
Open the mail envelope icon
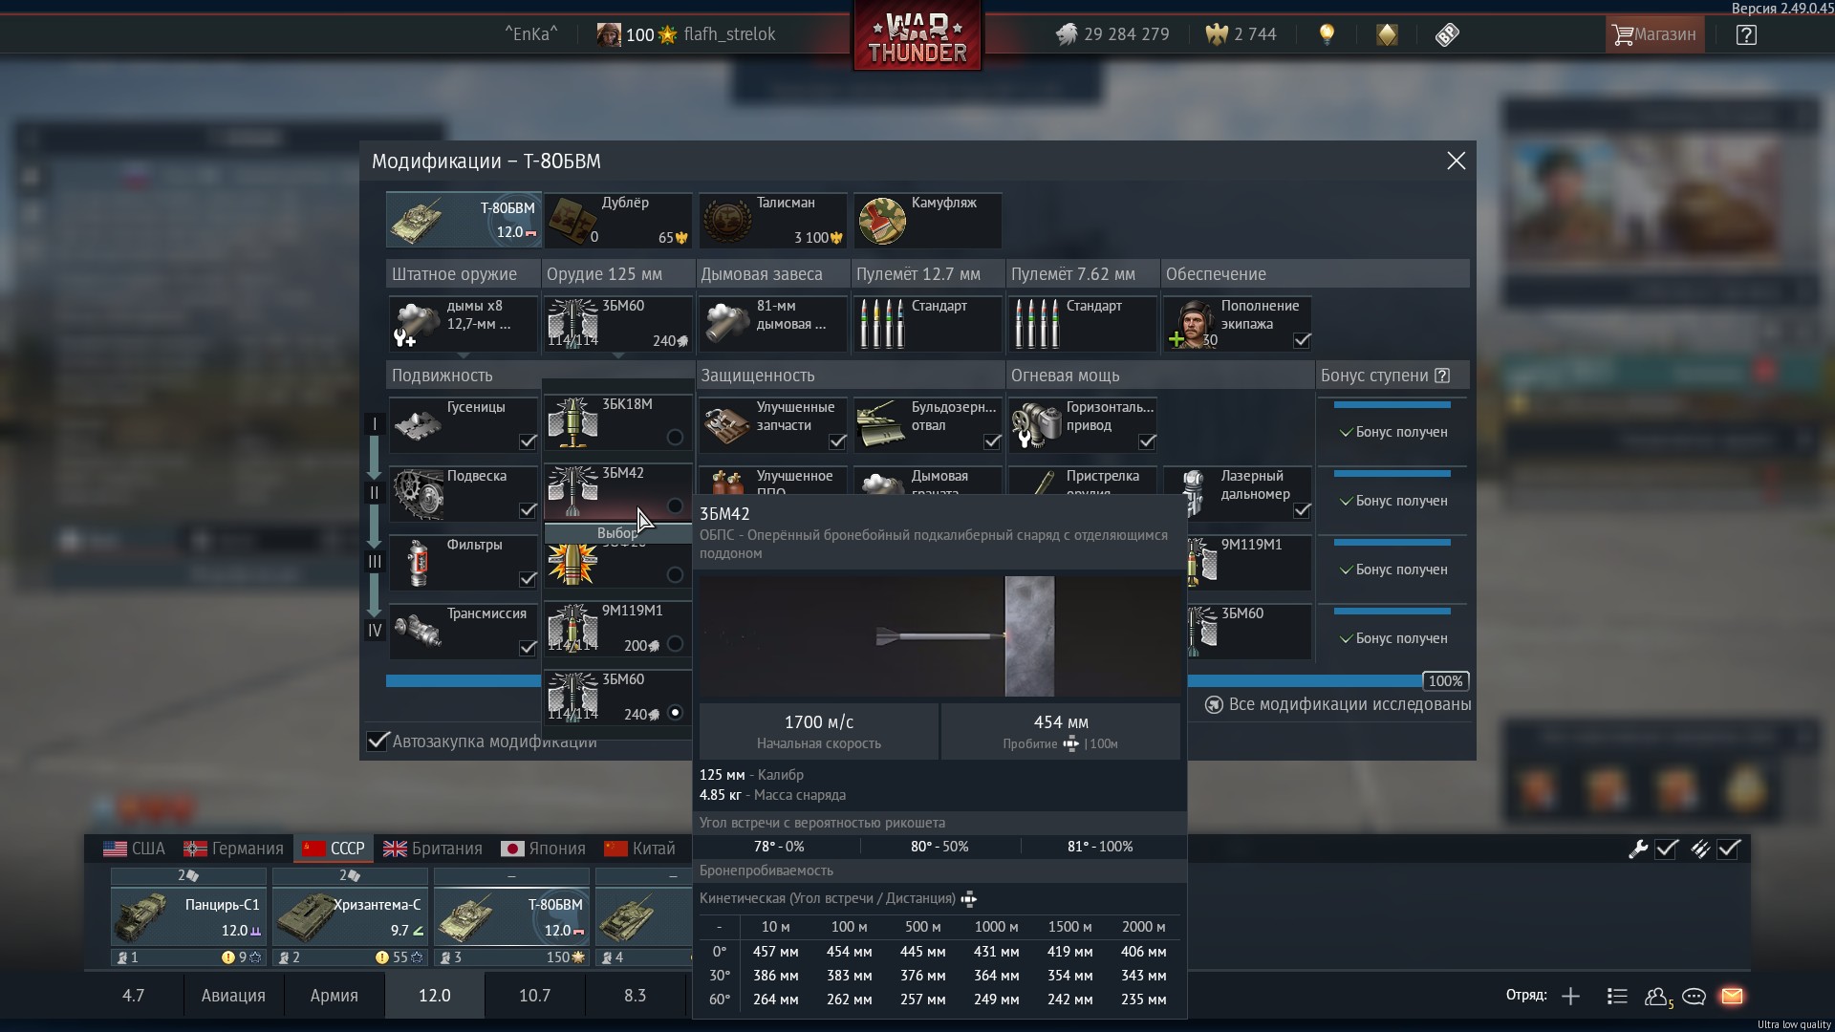click(x=1732, y=996)
